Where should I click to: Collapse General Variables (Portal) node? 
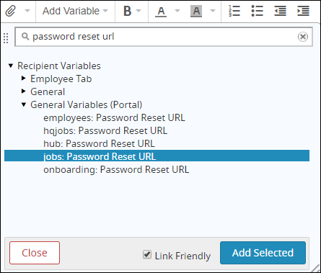(24, 104)
